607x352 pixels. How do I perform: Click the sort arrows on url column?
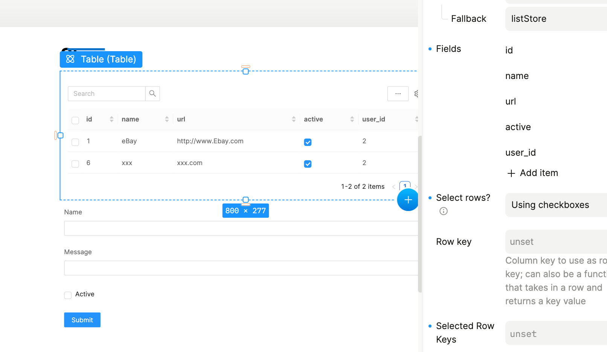(294, 119)
